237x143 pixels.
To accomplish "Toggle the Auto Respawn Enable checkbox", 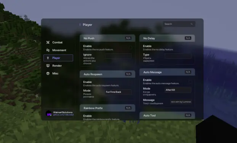I will (130, 83).
